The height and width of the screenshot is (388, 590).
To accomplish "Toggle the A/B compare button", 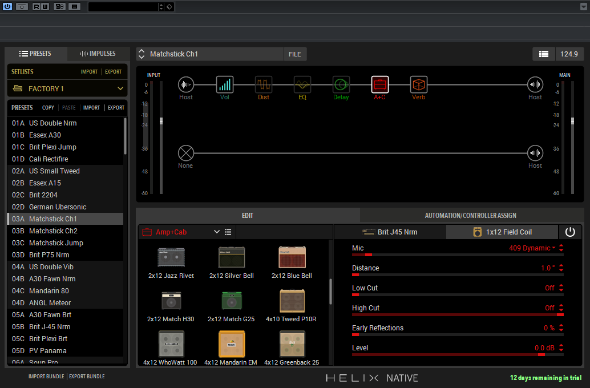I will point(59,6).
